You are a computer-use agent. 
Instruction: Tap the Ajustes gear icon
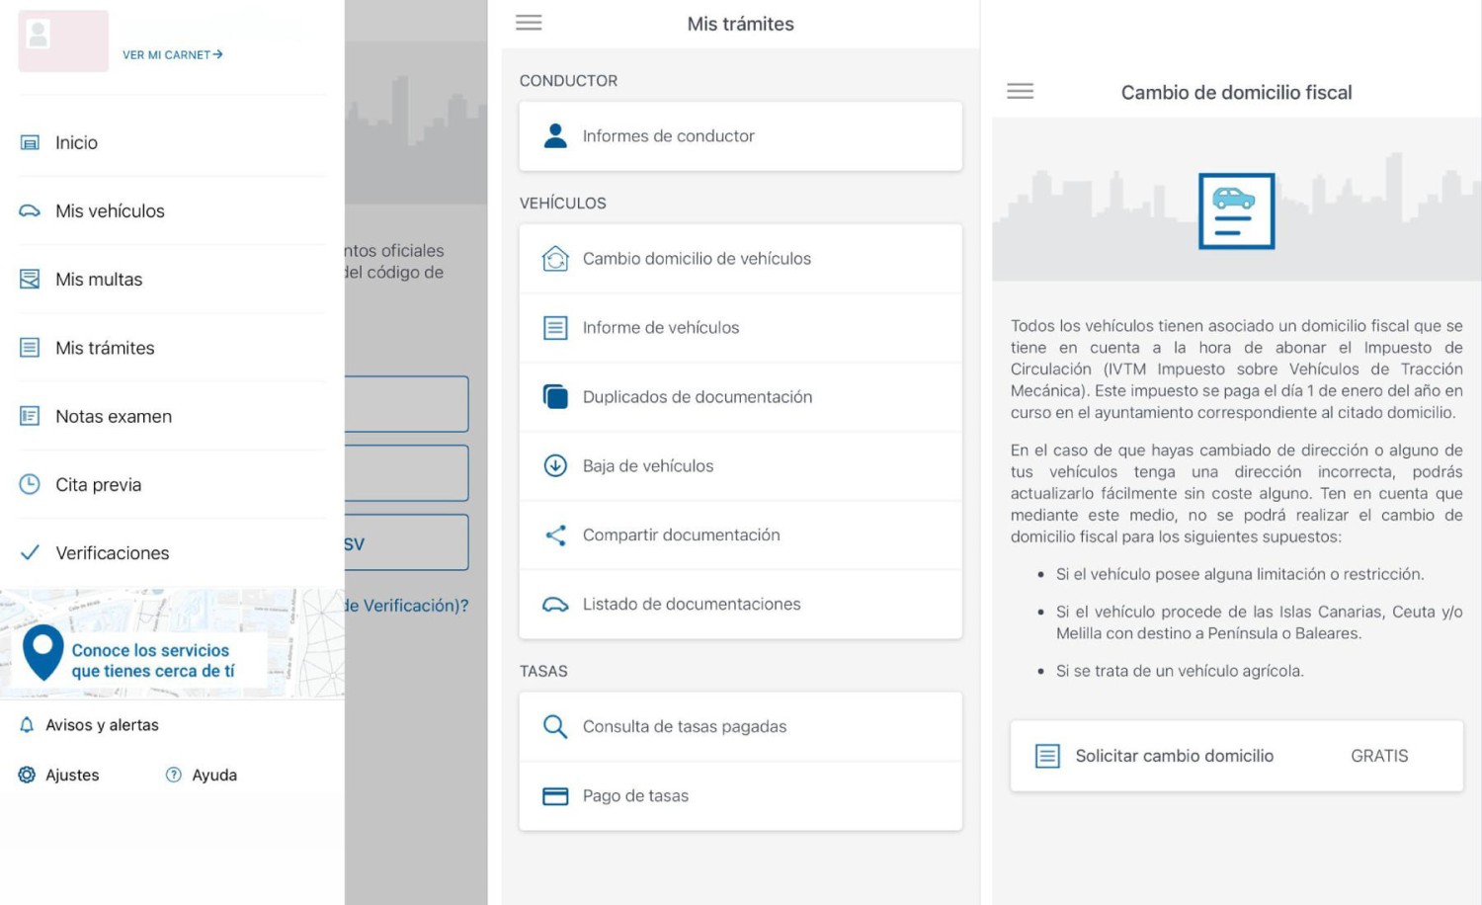coord(28,776)
